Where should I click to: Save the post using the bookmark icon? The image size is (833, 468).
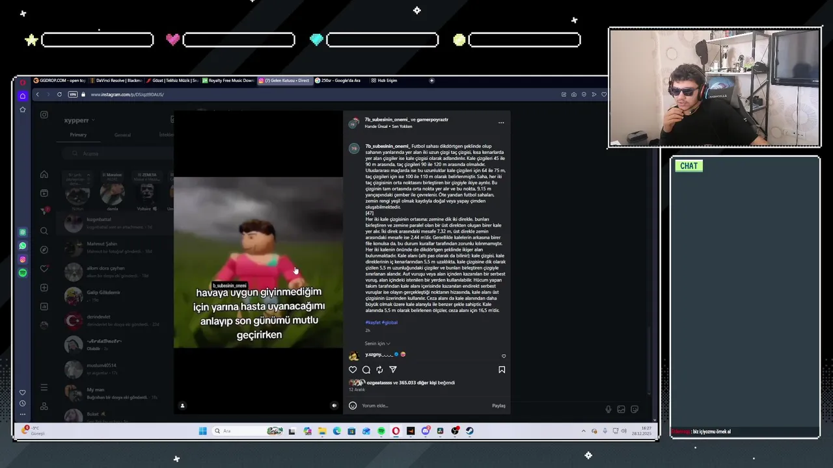click(502, 369)
